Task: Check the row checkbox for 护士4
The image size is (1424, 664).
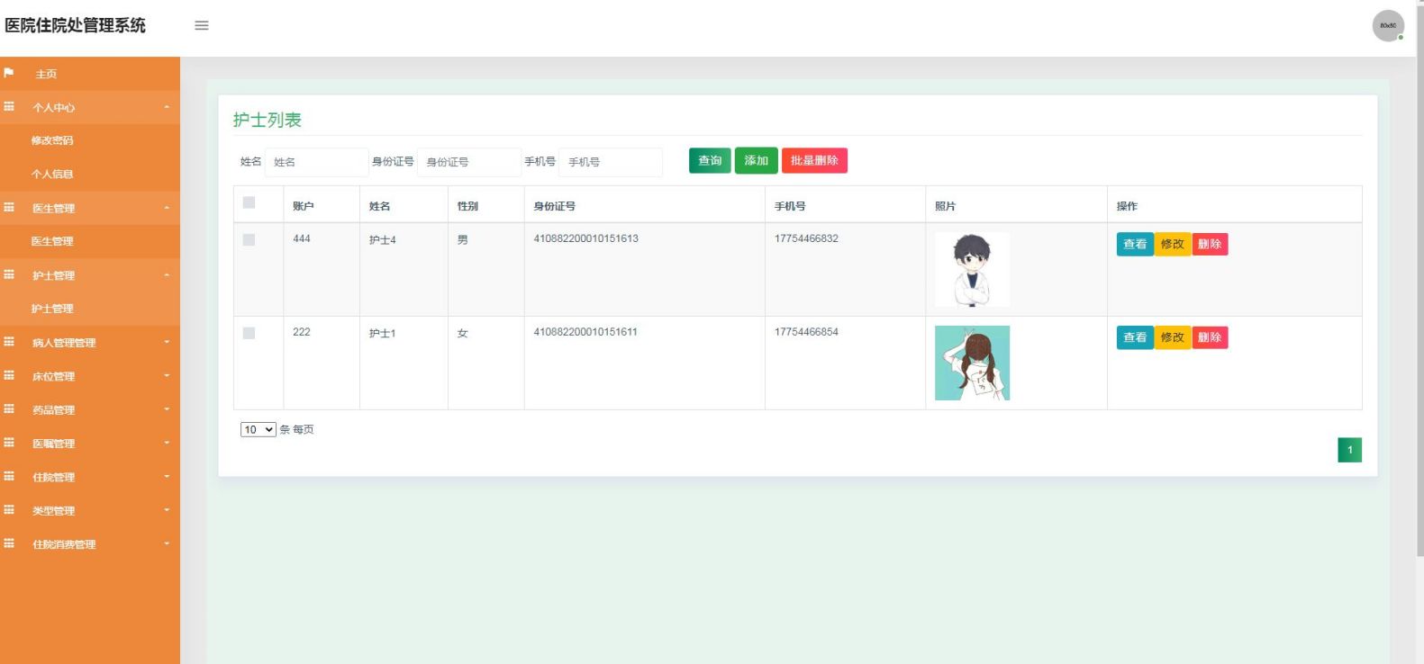Action: pyautogui.click(x=249, y=240)
